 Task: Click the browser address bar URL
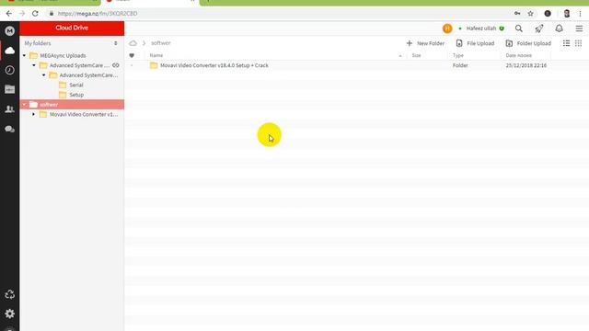point(98,14)
